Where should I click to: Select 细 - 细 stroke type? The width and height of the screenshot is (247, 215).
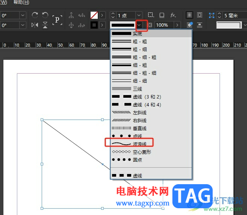pos(151,81)
